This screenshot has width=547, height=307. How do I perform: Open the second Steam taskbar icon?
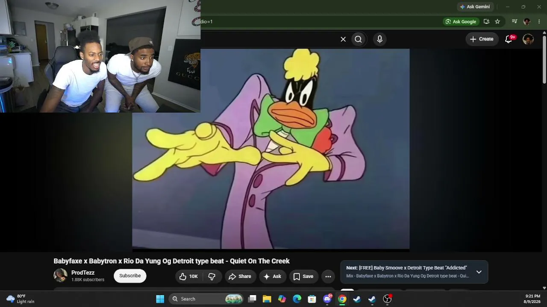point(372,299)
